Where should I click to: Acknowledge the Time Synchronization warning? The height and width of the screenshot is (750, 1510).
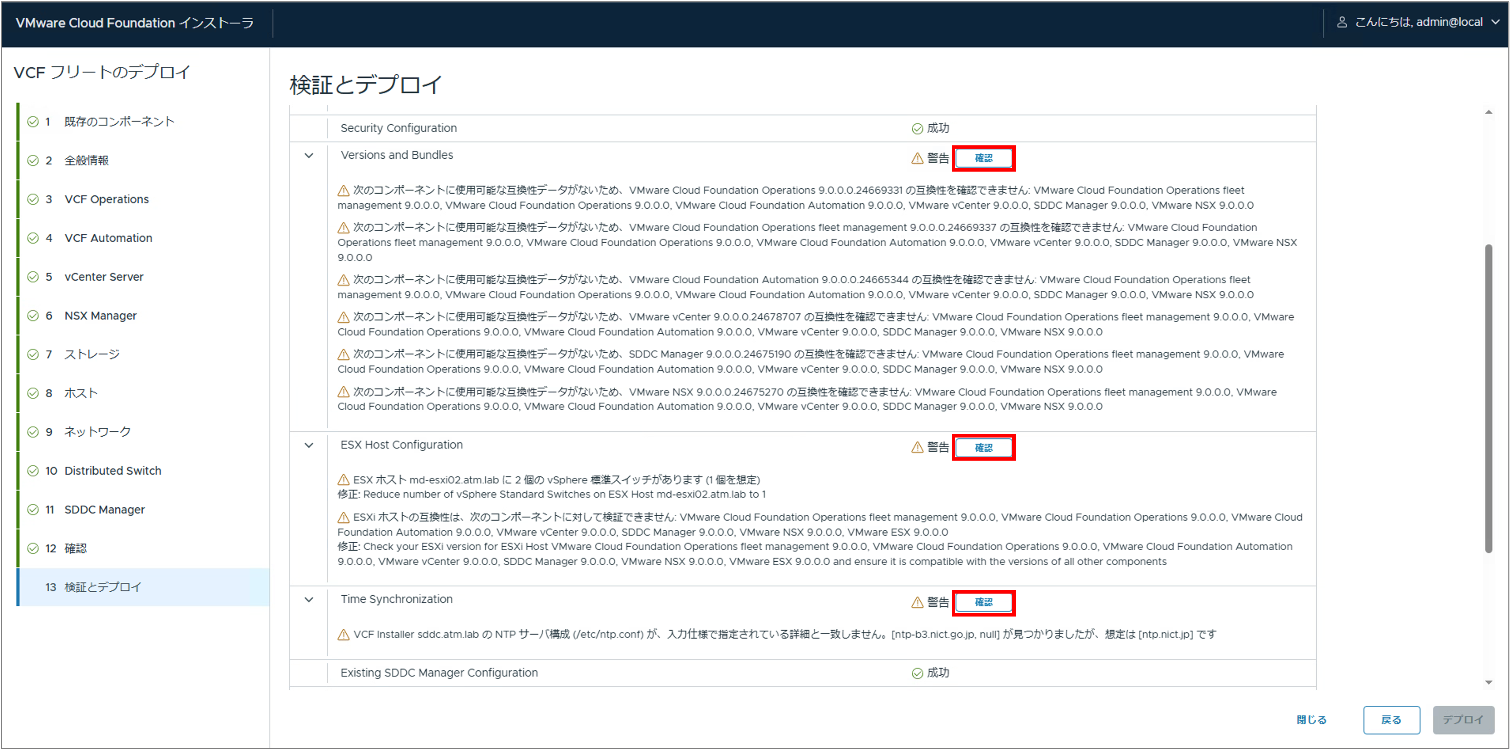(x=984, y=602)
